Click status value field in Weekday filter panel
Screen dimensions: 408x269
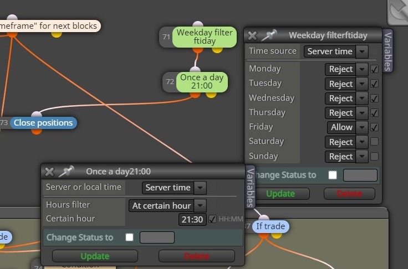[360, 175]
